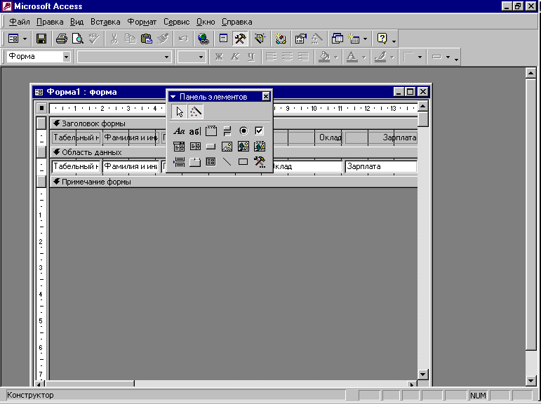
Task: Open the Special Effect dropdown arrow
Action: coord(448,57)
